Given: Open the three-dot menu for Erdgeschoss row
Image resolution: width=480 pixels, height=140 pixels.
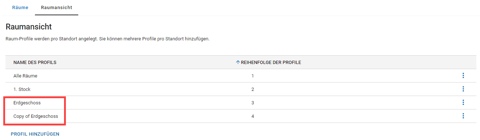Looking at the screenshot, I should coord(463,103).
